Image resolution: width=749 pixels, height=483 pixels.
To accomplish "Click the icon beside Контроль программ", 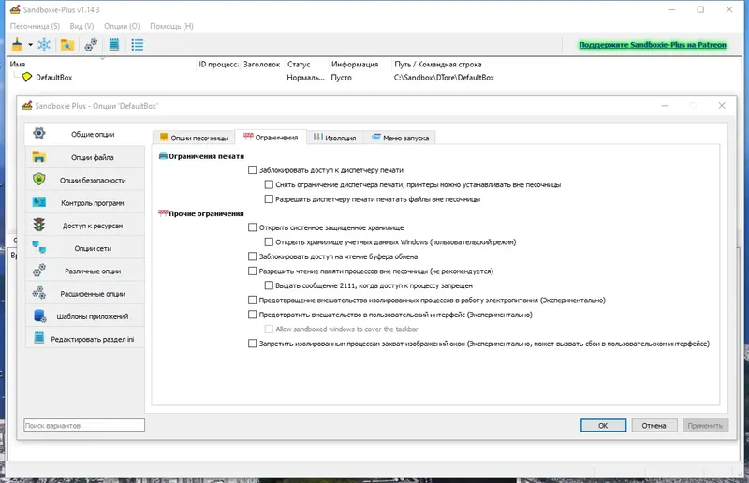I will (x=38, y=202).
